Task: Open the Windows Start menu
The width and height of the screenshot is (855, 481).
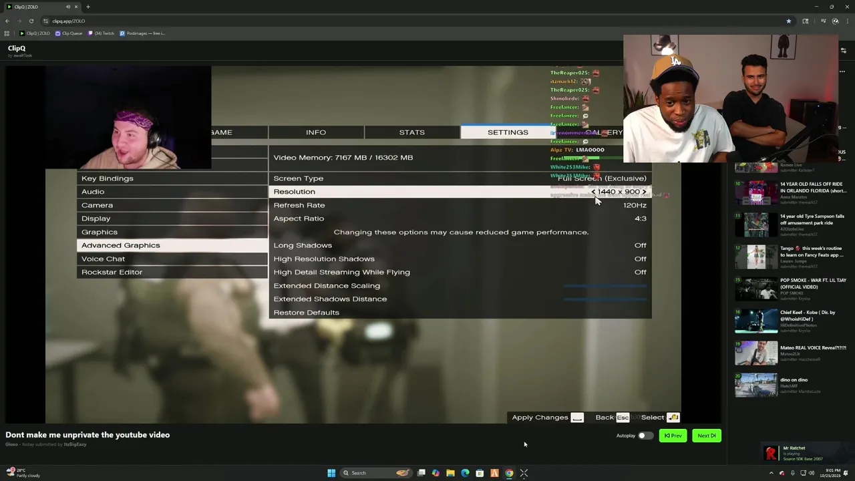Action: (x=331, y=473)
